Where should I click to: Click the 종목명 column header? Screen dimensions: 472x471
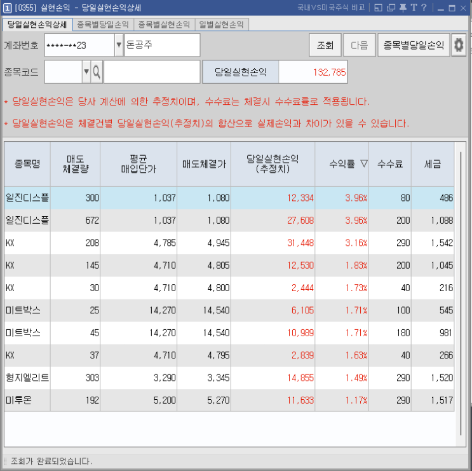[27, 164]
